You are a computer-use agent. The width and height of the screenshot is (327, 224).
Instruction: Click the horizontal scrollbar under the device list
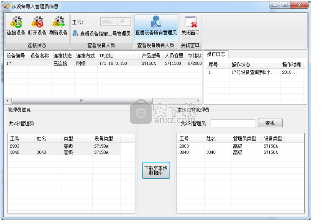(81, 101)
